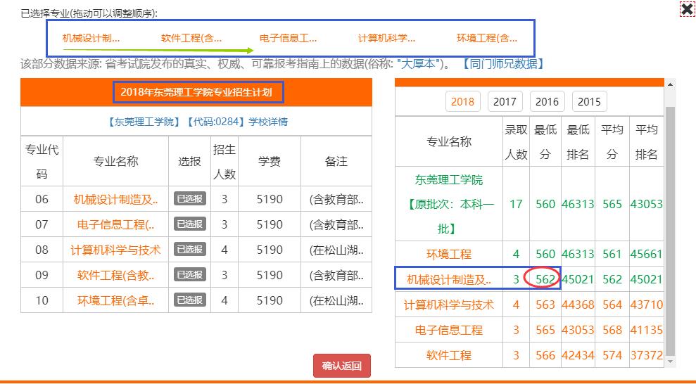The image size is (696, 384).
Task: Click the 备注 column header
Action: tap(336, 161)
